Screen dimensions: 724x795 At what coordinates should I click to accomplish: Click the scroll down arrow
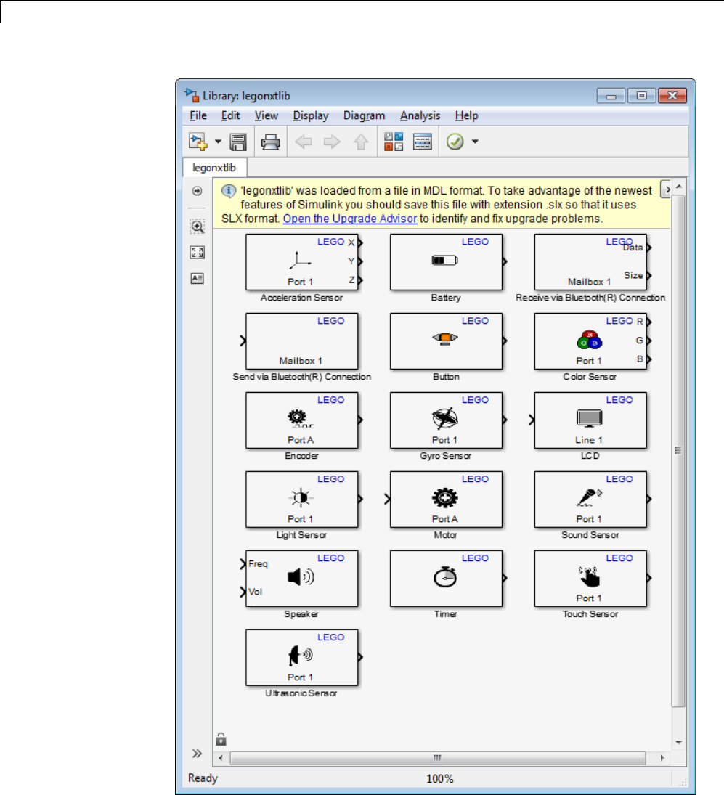click(x=678, y=742)
